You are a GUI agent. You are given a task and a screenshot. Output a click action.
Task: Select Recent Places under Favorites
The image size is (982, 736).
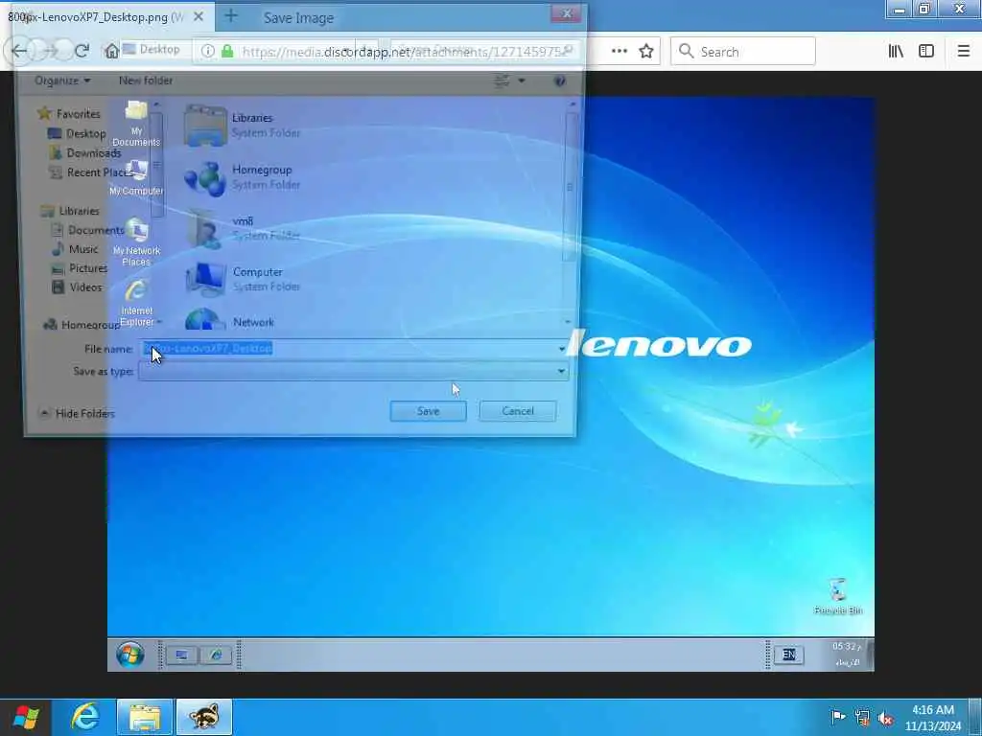pyautogui.click(x=91, y=172)
